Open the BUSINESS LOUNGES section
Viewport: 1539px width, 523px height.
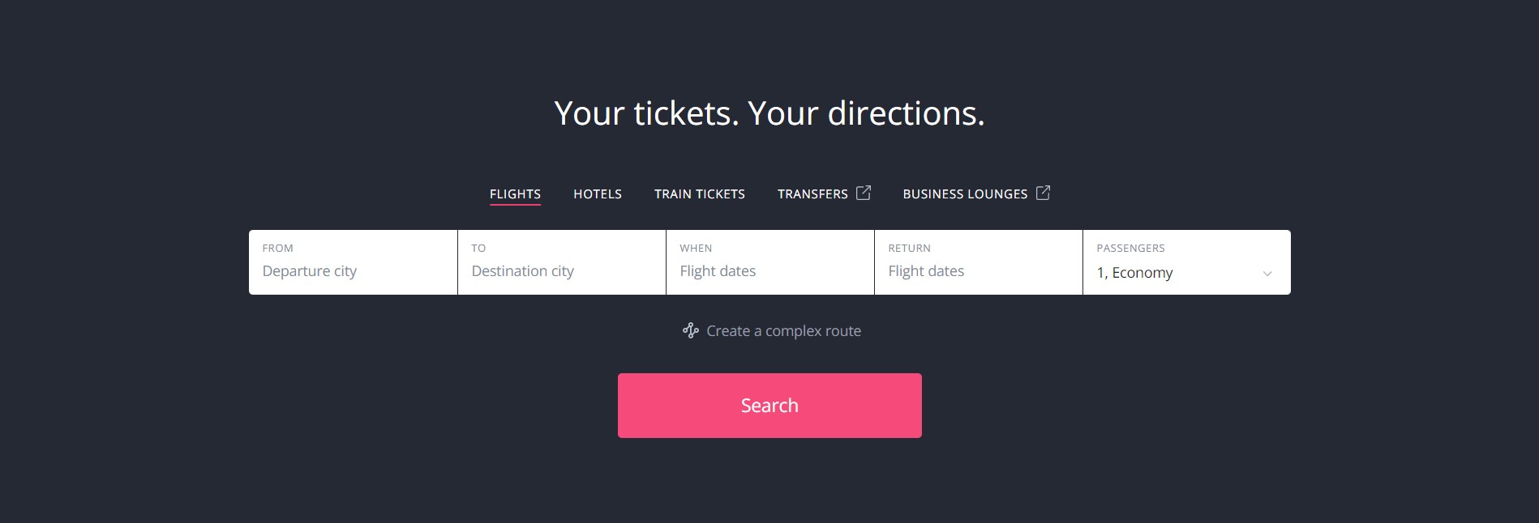(967, 193)
